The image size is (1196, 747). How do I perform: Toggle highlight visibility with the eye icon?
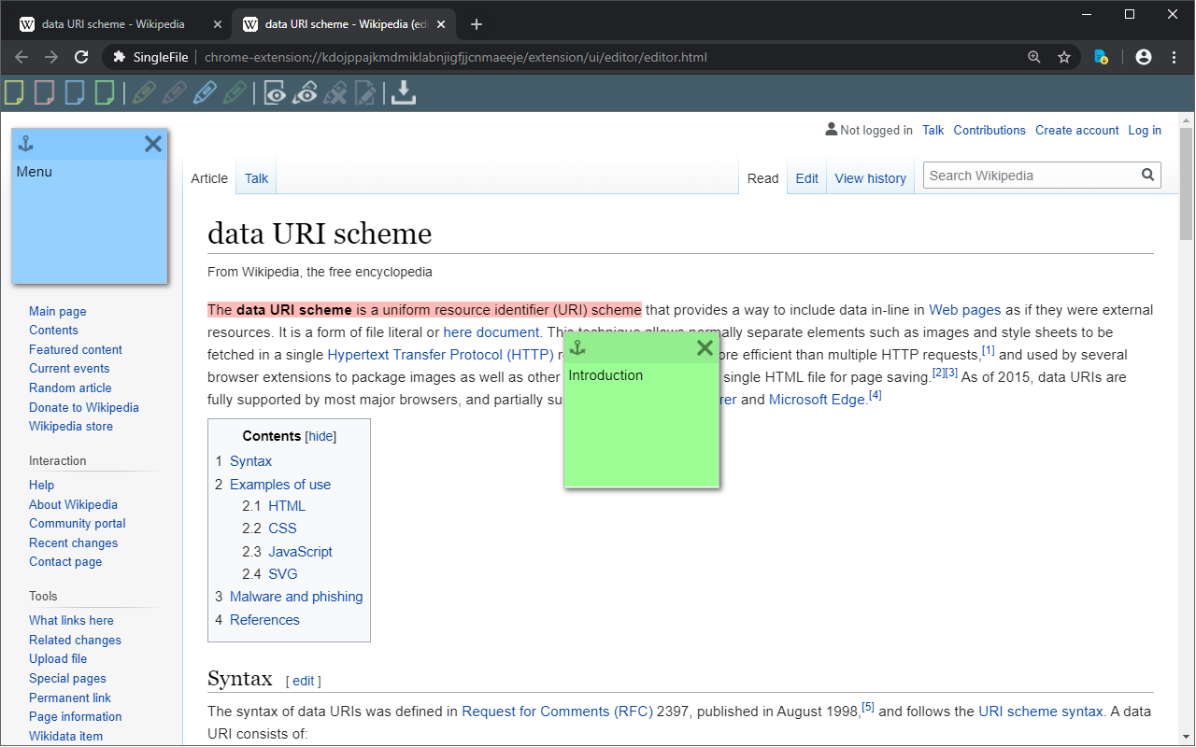point(274,92)
